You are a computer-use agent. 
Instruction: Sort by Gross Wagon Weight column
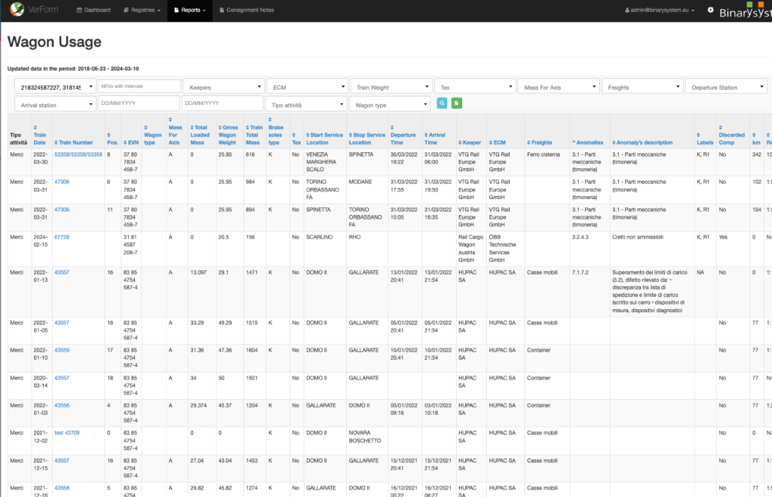pos(228,135)
